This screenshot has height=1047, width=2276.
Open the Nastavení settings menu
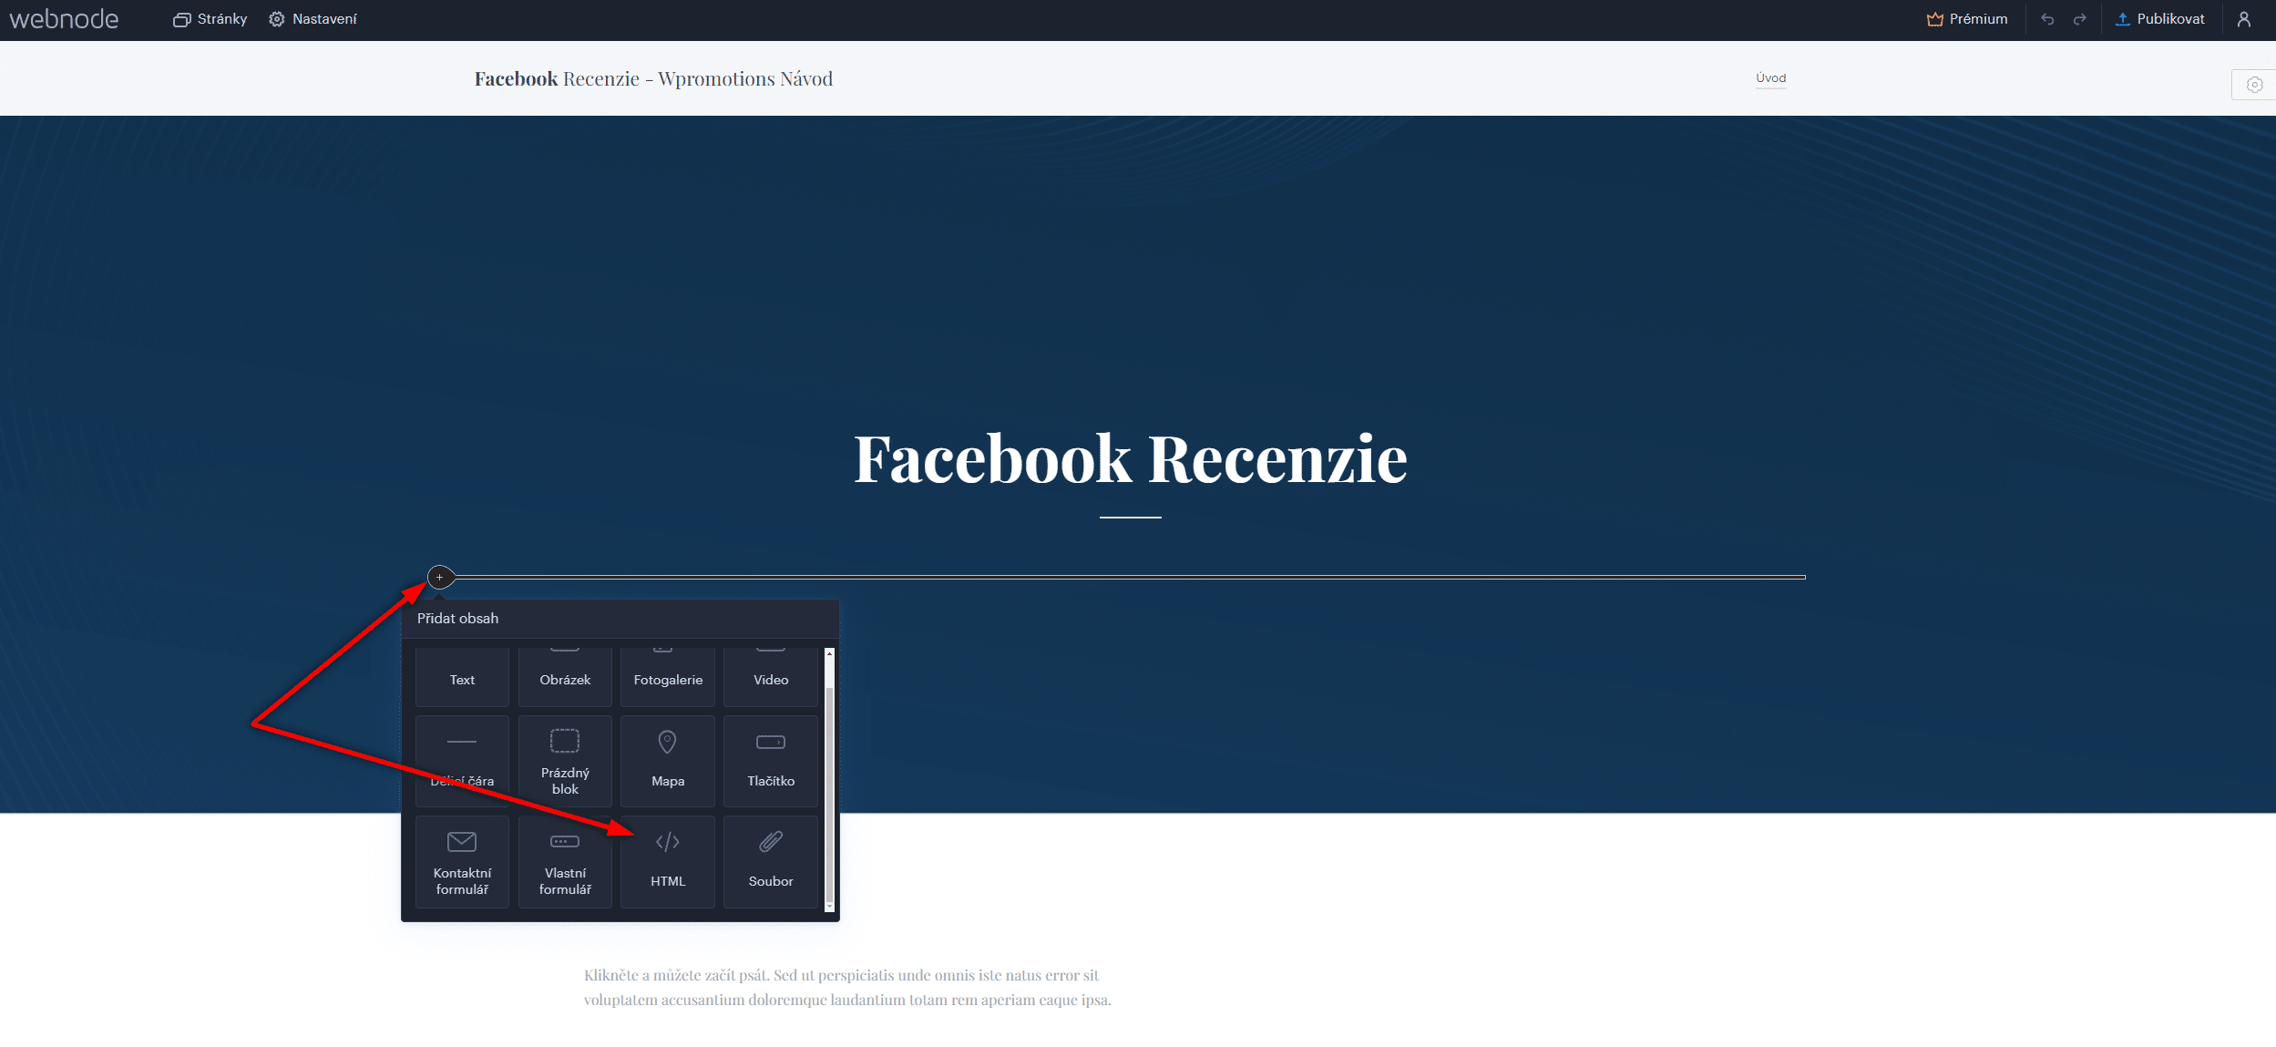(313, 19)
